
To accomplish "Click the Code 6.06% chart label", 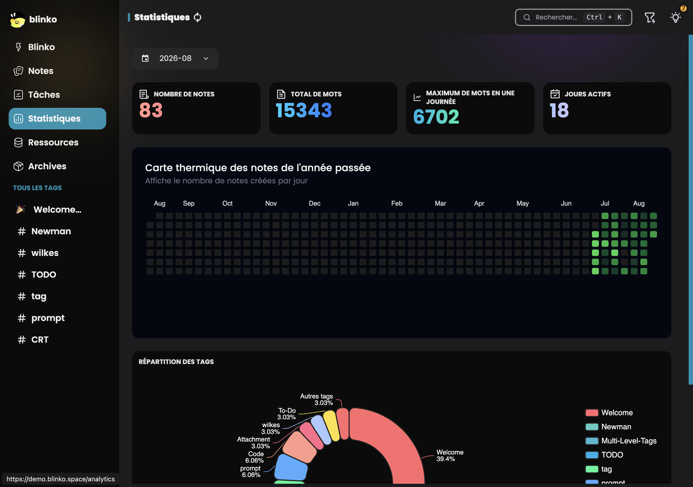I will point(255,457).
